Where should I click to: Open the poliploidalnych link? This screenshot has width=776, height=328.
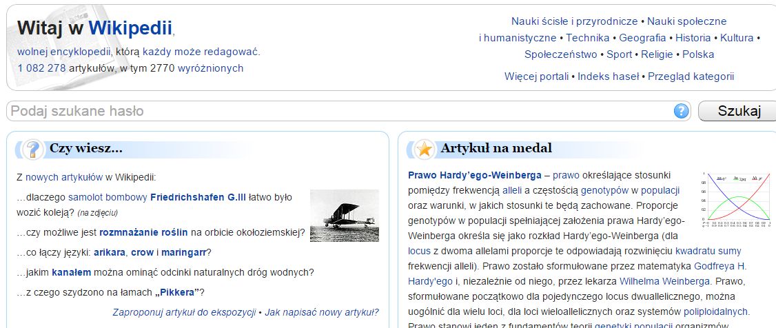(716, 311)
